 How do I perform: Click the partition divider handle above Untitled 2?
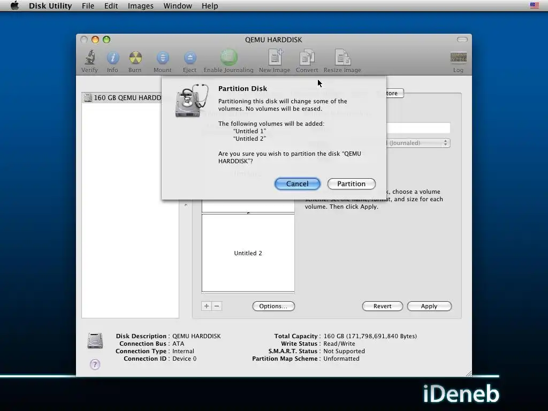[248, 213]
